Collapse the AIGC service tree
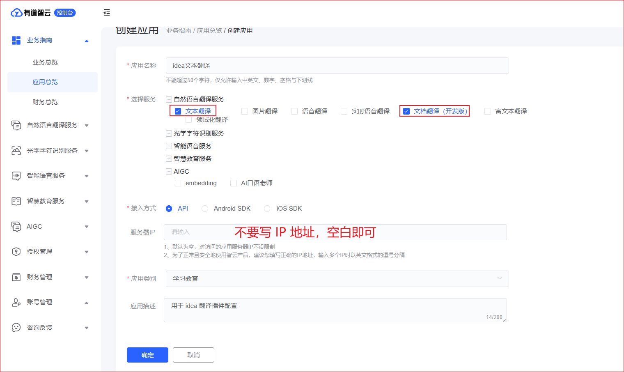The image size is (624, 372). tap(169, 172)
